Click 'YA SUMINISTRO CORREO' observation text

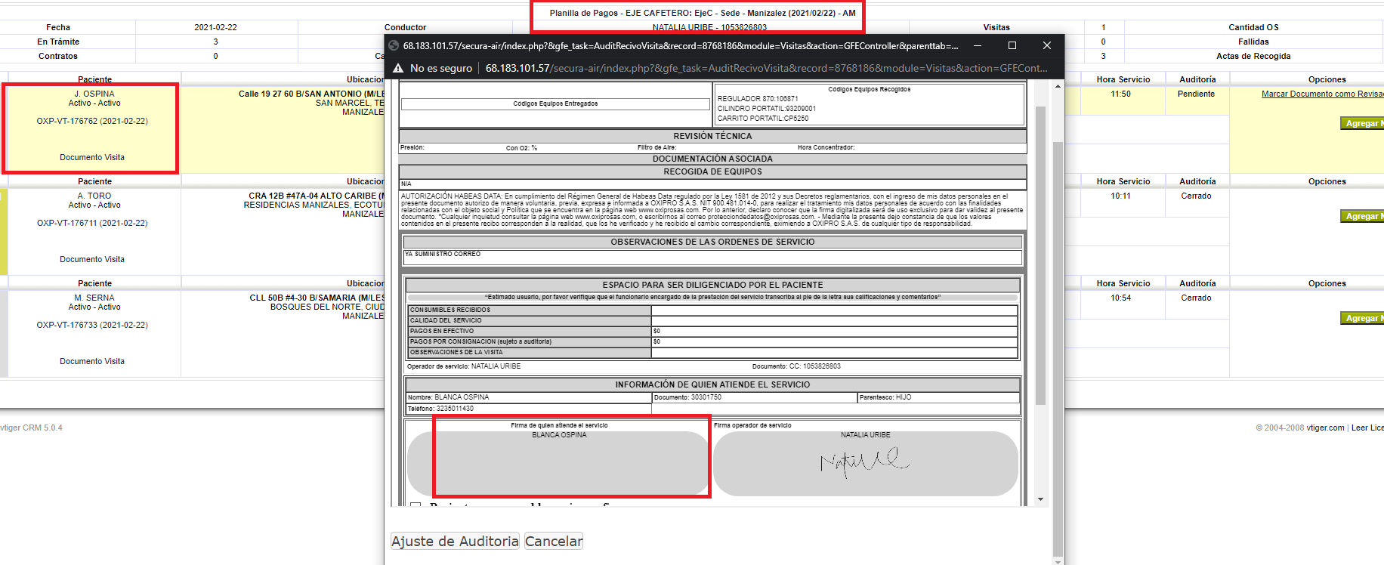443,254
